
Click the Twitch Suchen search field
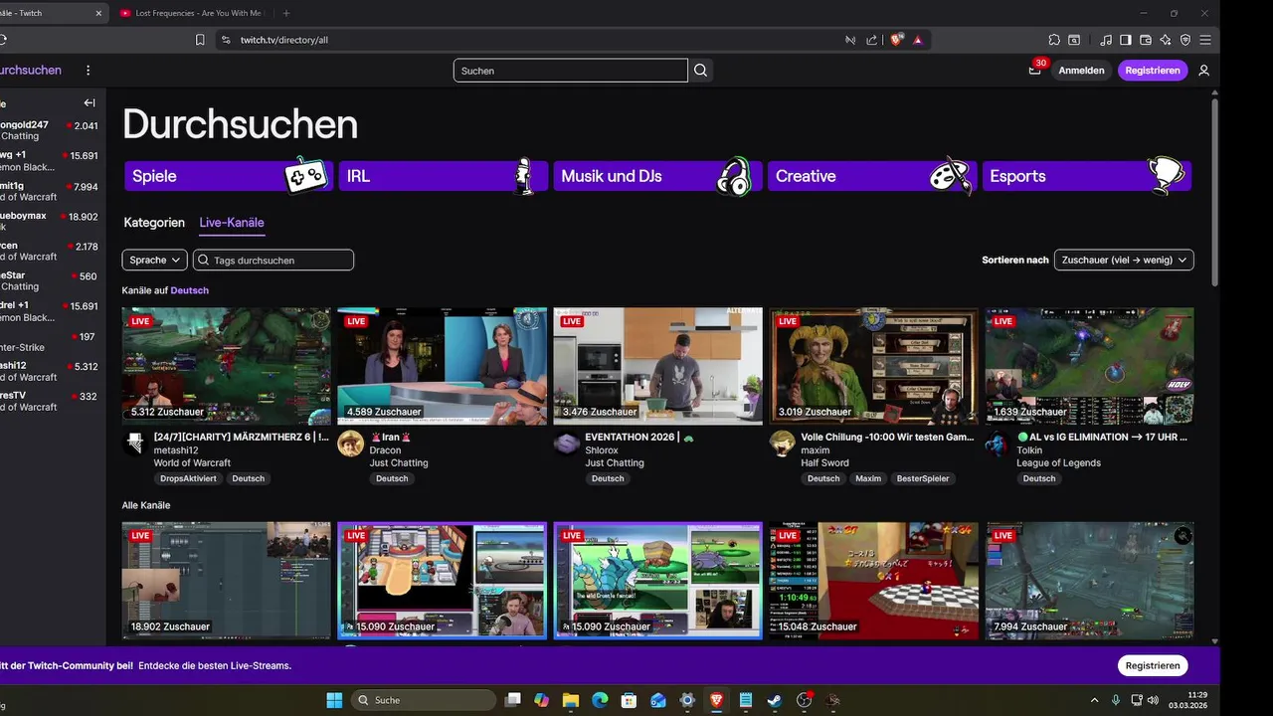point(570,71)
